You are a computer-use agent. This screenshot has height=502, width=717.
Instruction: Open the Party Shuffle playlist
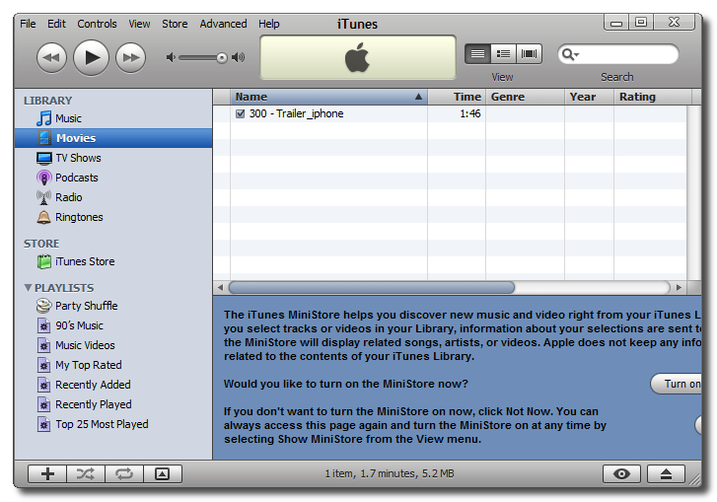[113, 306]
